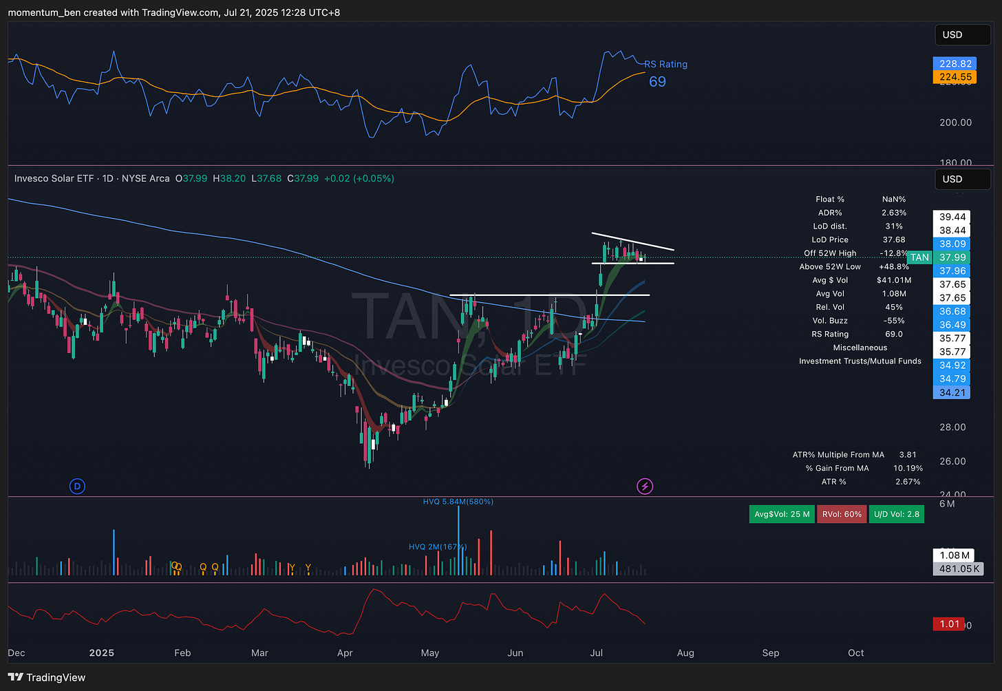
Task: Click the blue 34.79 price label
Action: click(952, 379)
